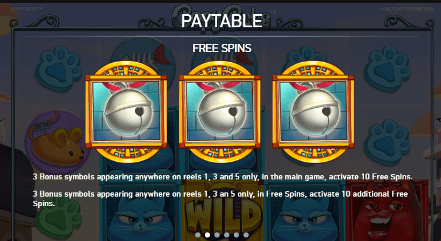
Task: Click the FREE SPINS heading
Action: [221, 49]
